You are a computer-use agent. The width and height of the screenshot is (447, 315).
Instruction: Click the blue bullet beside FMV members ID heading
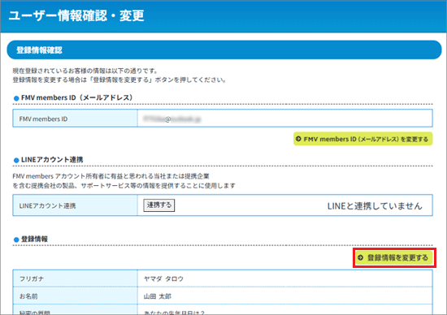click(16, 98)
